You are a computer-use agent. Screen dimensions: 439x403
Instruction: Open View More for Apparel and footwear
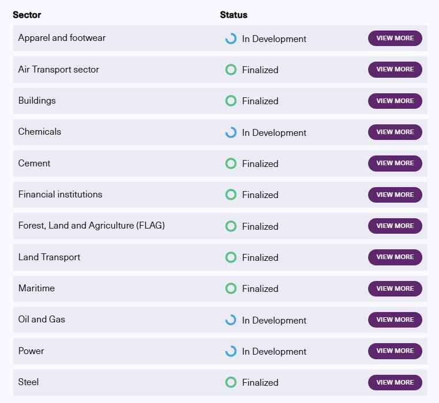point(395,39)
